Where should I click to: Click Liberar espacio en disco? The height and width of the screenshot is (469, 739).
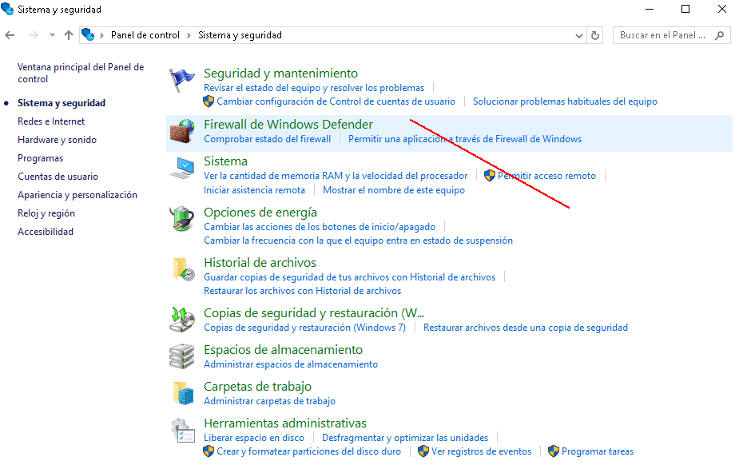tap(254, 439)
